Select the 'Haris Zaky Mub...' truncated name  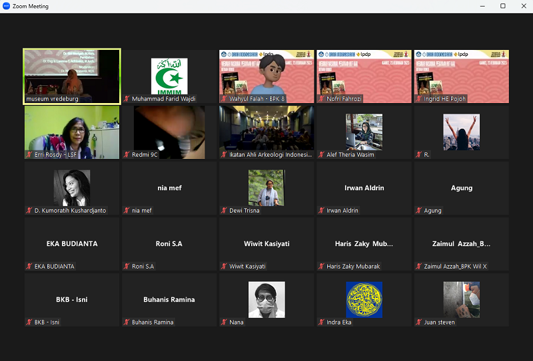pyautogui.click(x=364, y=243)
